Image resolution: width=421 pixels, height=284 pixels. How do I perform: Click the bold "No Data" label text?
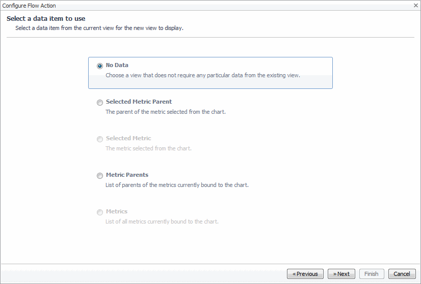coord(117,65)
